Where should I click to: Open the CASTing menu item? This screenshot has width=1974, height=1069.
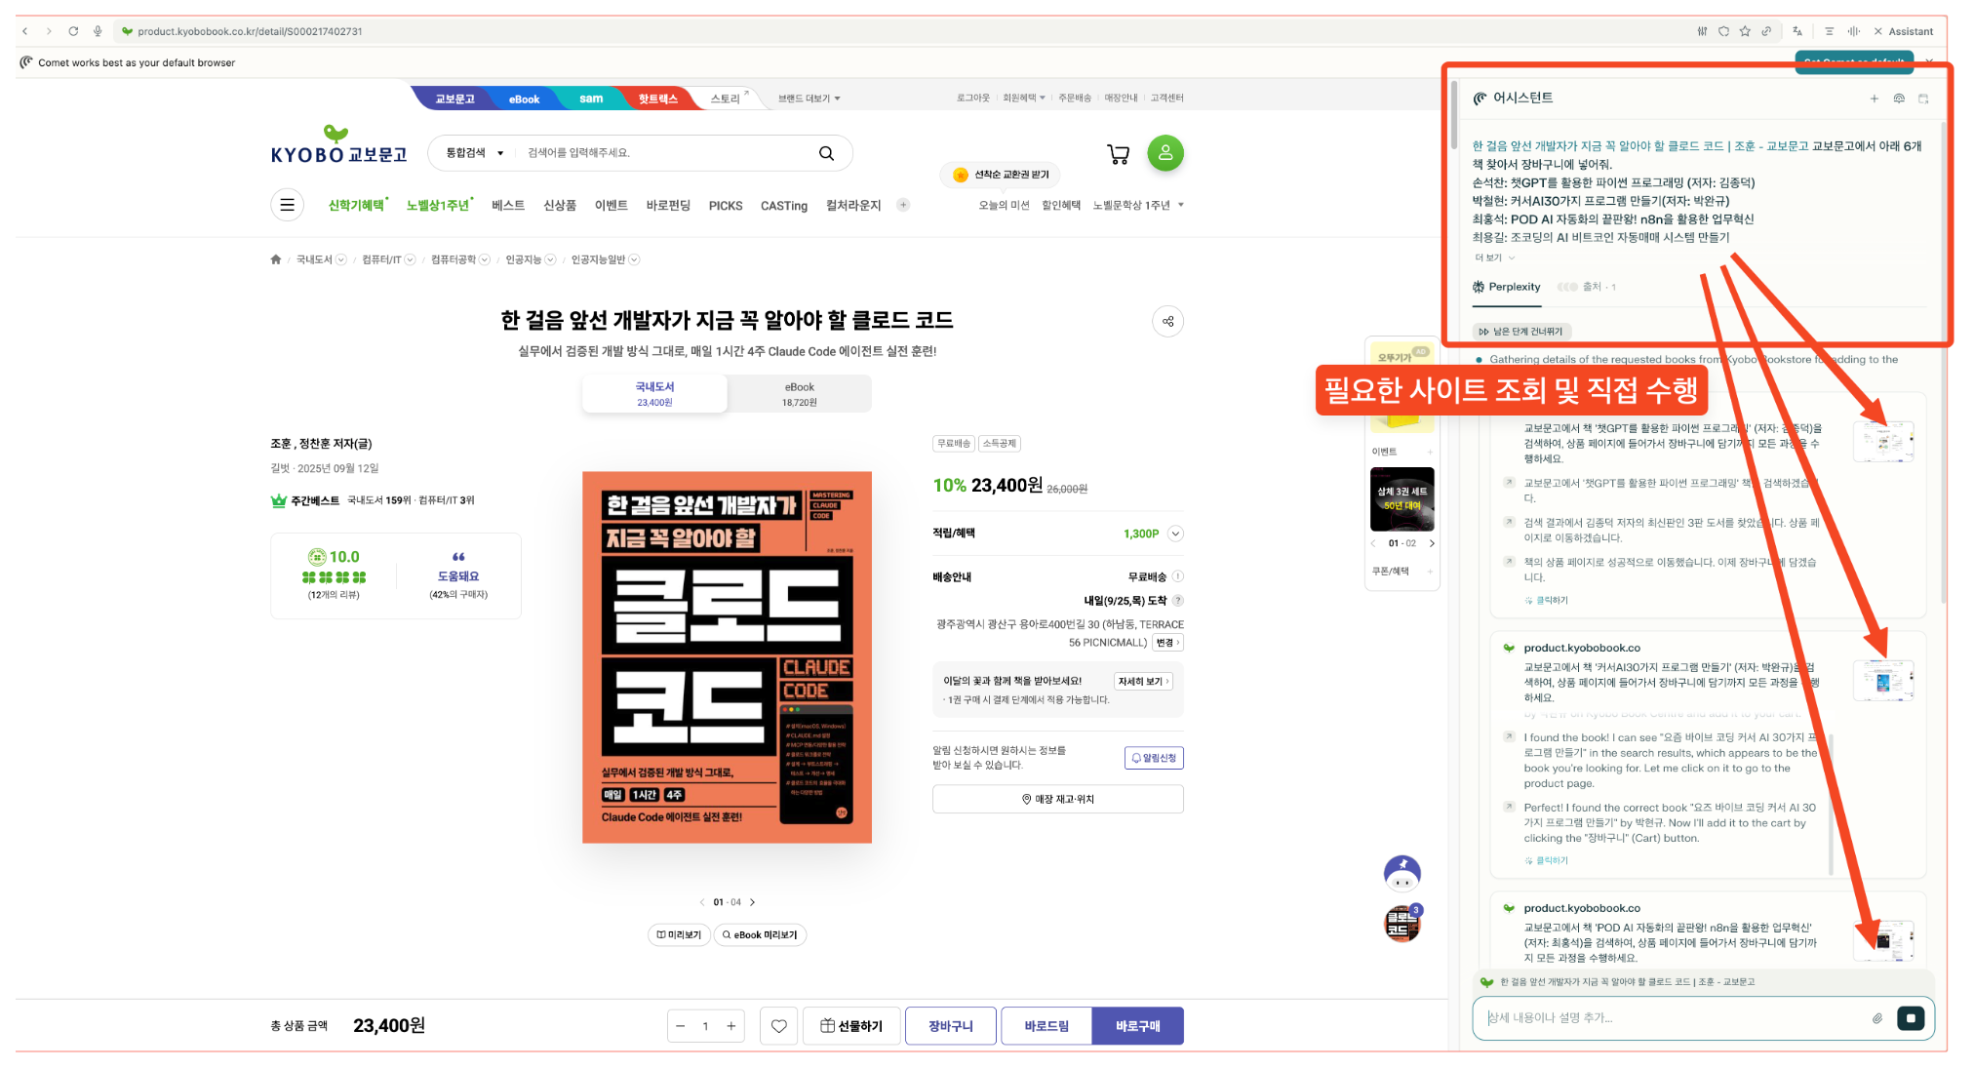coord(784,206)
